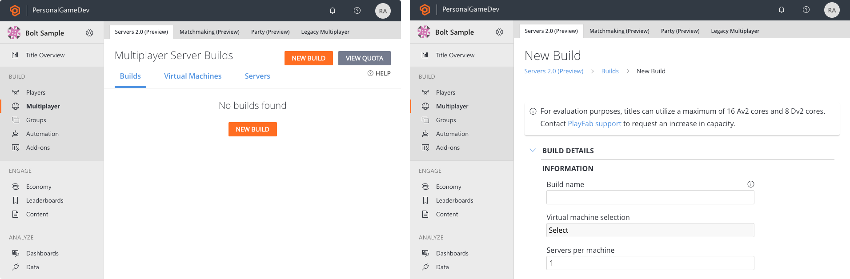Click Title Overview chart icon in left window
The width and height of the screenshot is (850, 279).
[x=15, y=55]
